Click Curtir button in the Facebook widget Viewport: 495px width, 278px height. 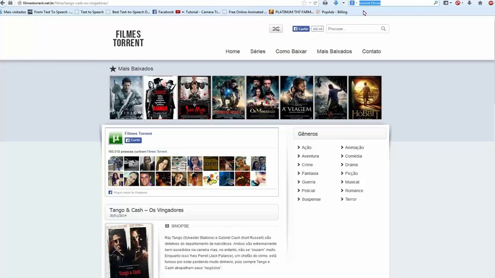click(133, 140)
